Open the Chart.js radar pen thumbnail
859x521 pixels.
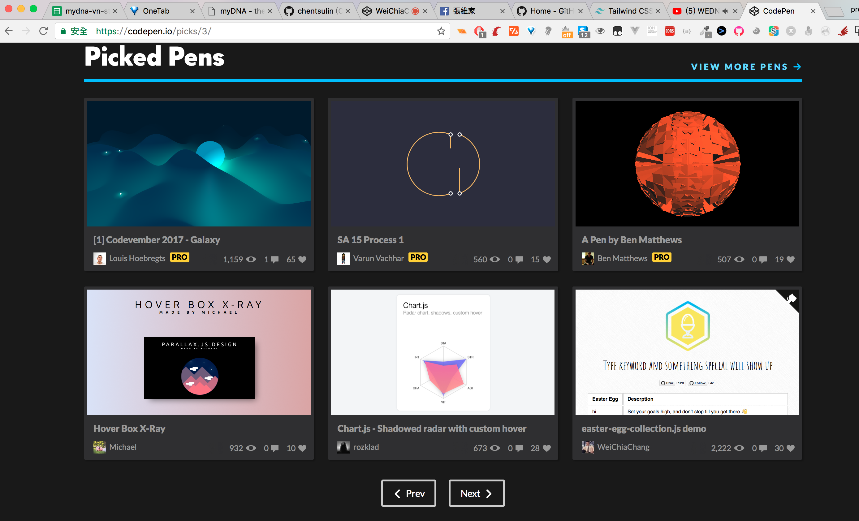442,352
